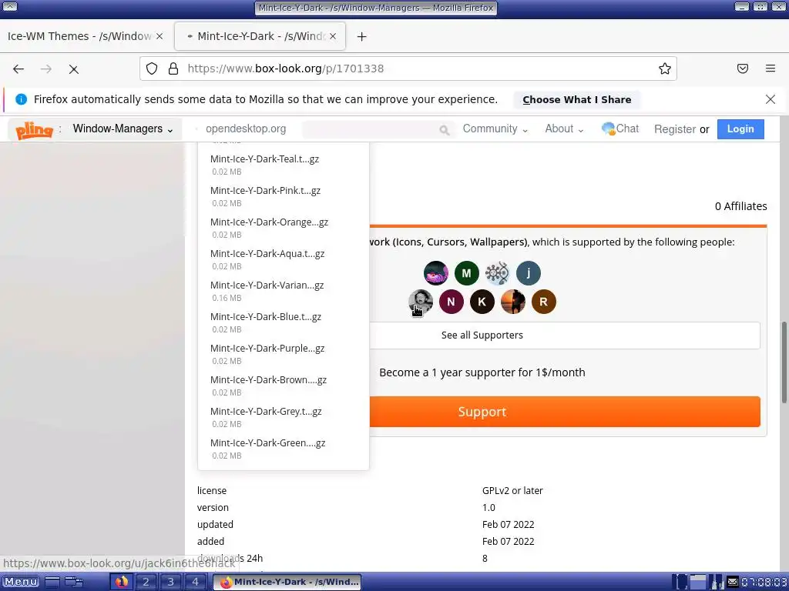
Task: Open the black-and-white portrait supporter avatar
Action: 420,302
